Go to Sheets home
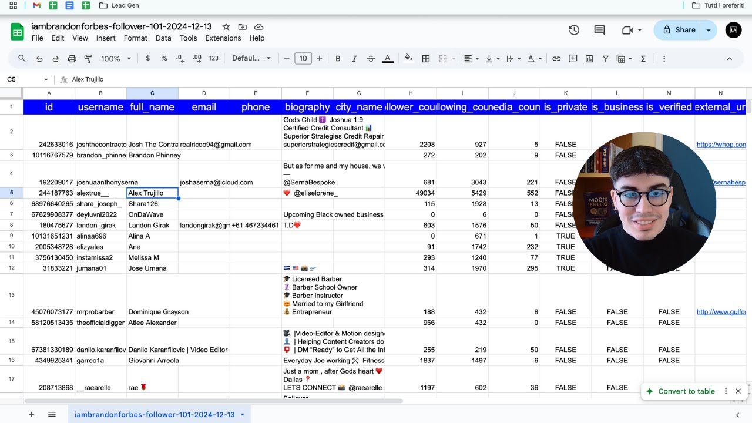 17,31
